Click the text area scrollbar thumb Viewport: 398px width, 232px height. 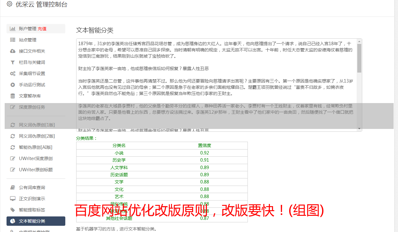point(359,58)
